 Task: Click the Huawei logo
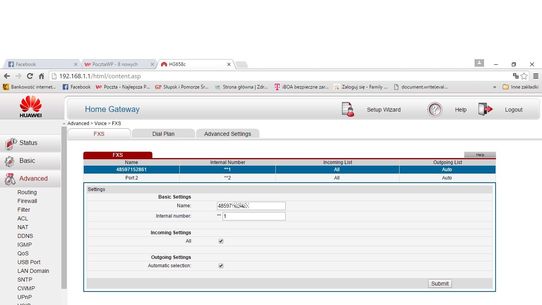pyautogui.click(x=31, y=106)
